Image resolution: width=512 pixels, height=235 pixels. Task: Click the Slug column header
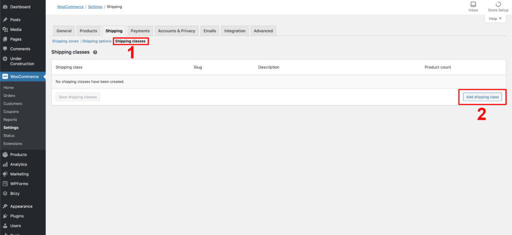(x=197, y=67)
